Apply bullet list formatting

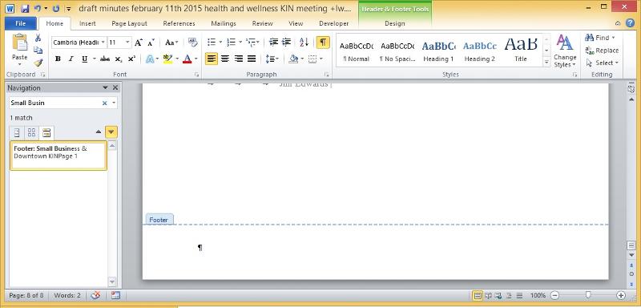coord(212,43)
